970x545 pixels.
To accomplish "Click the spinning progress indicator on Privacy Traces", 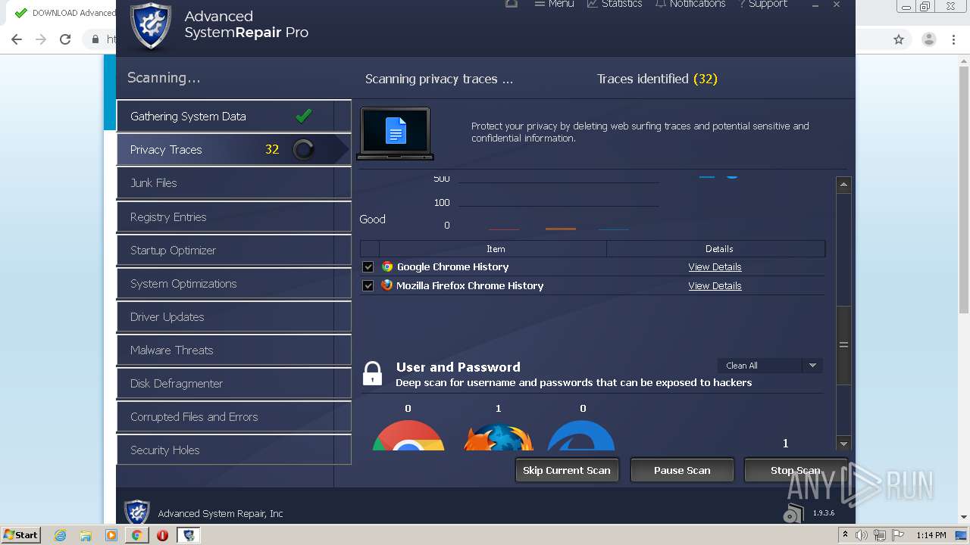I will click(x=303, y=150).
